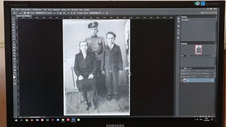Zoom out using Navigator small mountains icon

click(x=188, y=56)
